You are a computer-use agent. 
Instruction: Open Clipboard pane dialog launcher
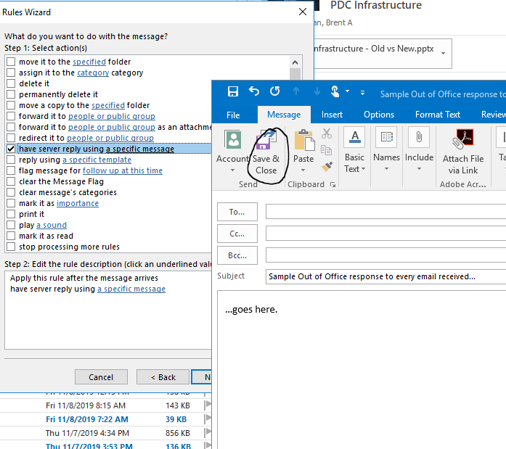tap(332, 185)
